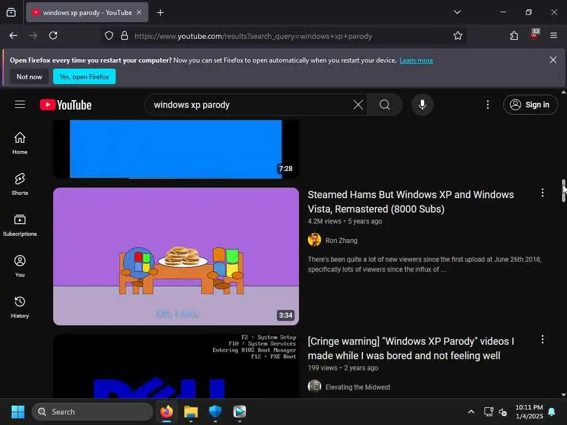The image size is (567, 425).
Task: Open the Dell BIOS video thumbnail
Action: [176, 366]
